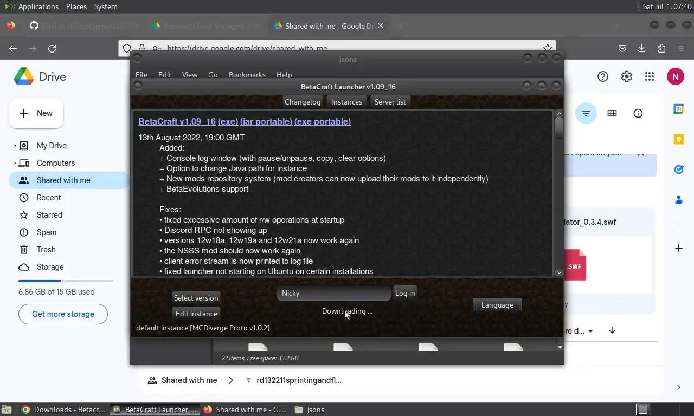Click the changelog scrollbar up arrow
This screenshot has width=694, height=416.
point(559,114)
